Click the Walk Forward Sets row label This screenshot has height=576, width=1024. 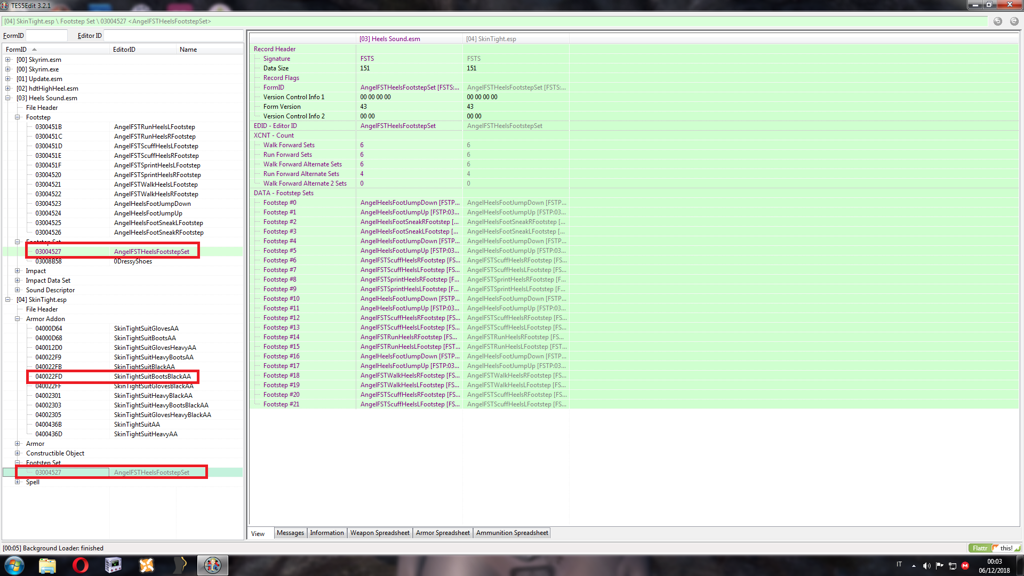(x=289, y=145)
